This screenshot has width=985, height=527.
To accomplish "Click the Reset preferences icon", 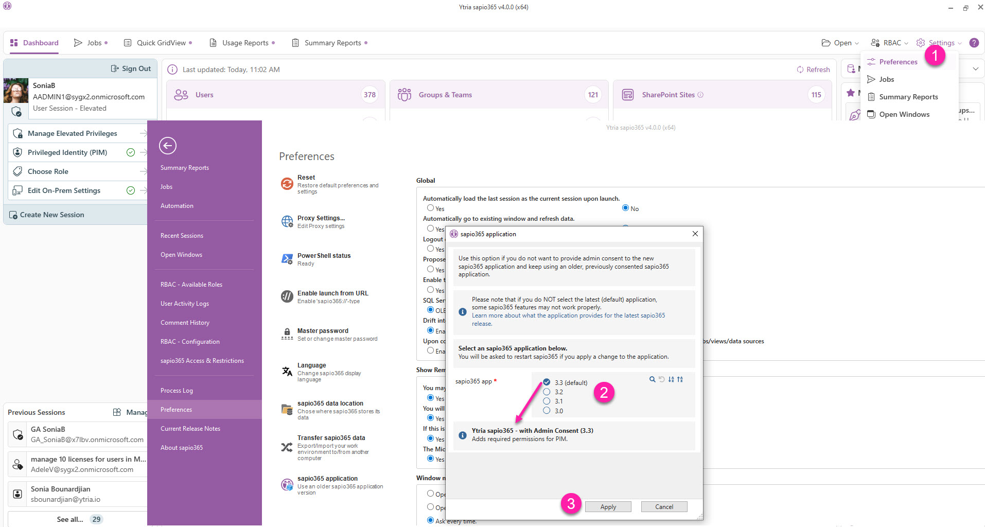I will pyautogui.click(x=287, y=184).
